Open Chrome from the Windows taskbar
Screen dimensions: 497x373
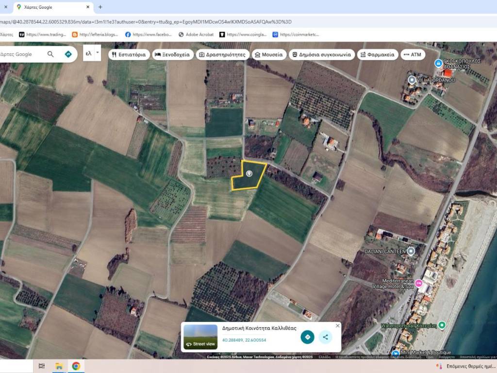[76, 366]
